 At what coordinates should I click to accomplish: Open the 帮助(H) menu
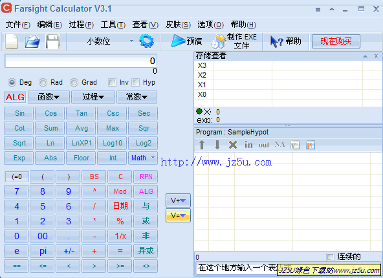pyautogui.click(x=243, y=25)
